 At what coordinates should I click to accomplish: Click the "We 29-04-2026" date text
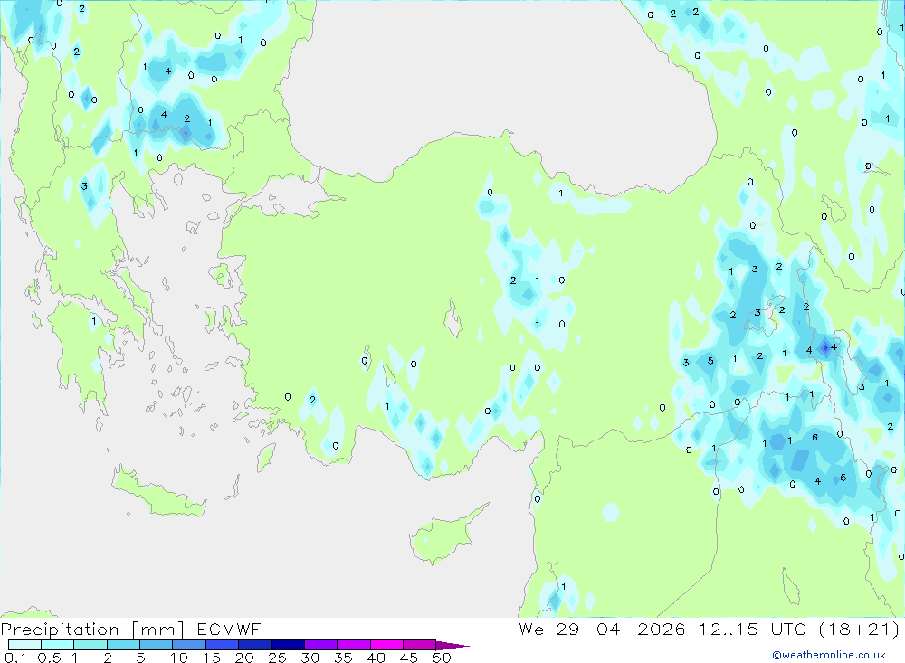(602, 629)
